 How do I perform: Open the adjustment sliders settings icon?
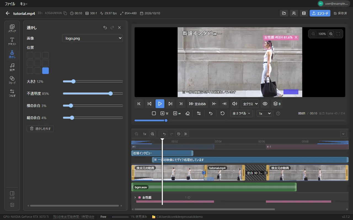[x=199, y=113]
